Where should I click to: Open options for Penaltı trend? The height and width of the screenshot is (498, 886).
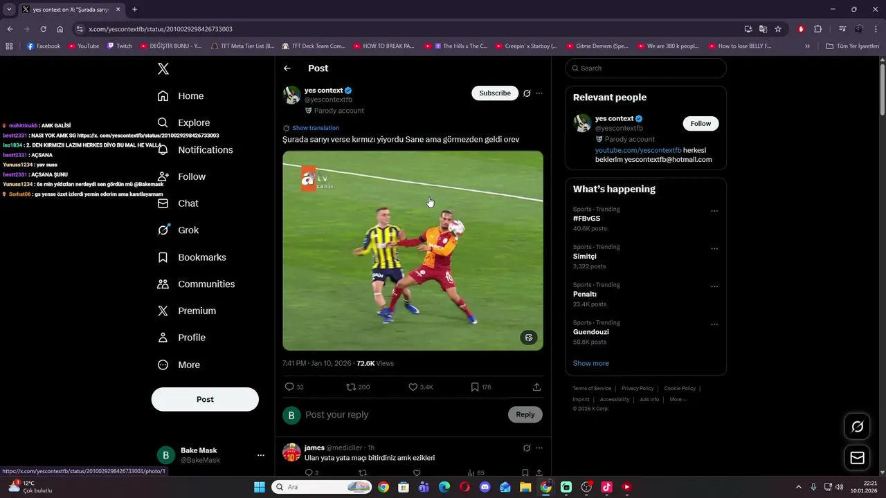coord(714,286)
